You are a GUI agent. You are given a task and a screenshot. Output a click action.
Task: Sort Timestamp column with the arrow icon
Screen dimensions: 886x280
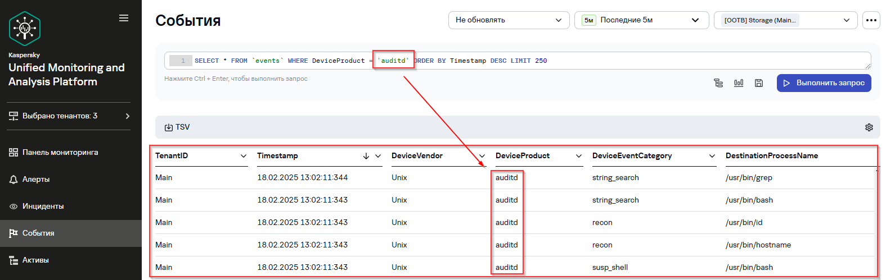[x=366, y=156]
